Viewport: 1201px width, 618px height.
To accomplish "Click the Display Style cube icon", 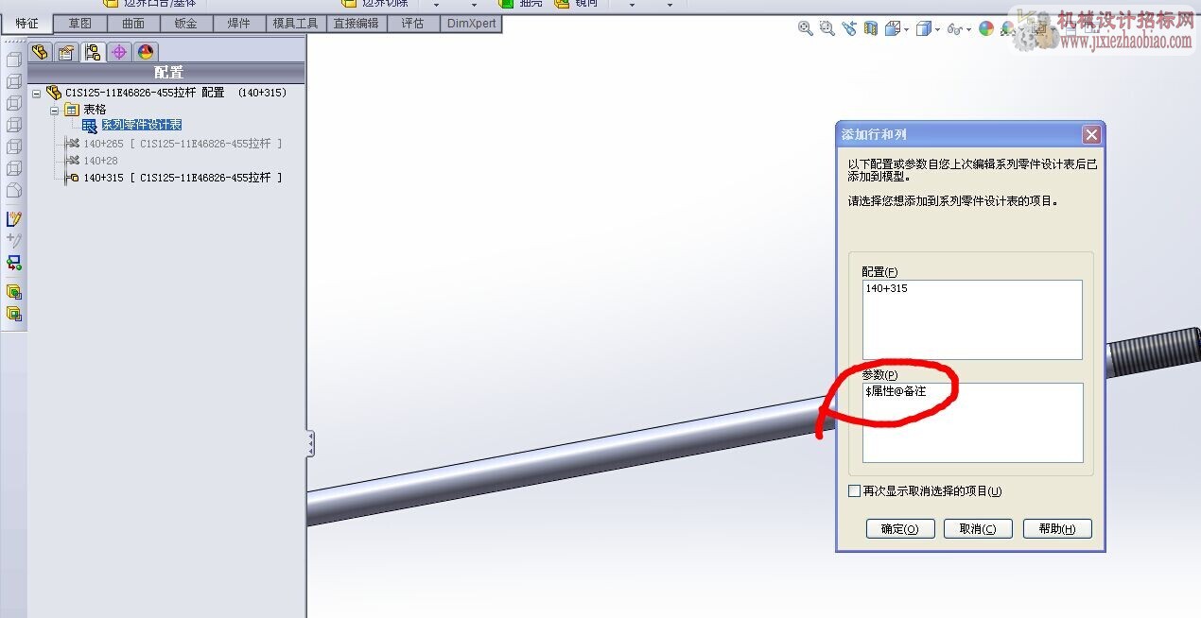I will 924,29.
